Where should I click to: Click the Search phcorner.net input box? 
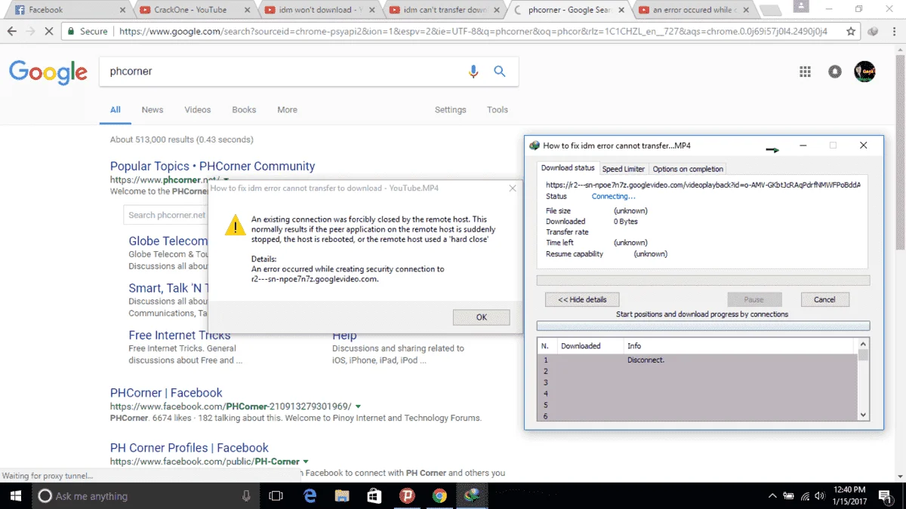click(x=166, y=215)
